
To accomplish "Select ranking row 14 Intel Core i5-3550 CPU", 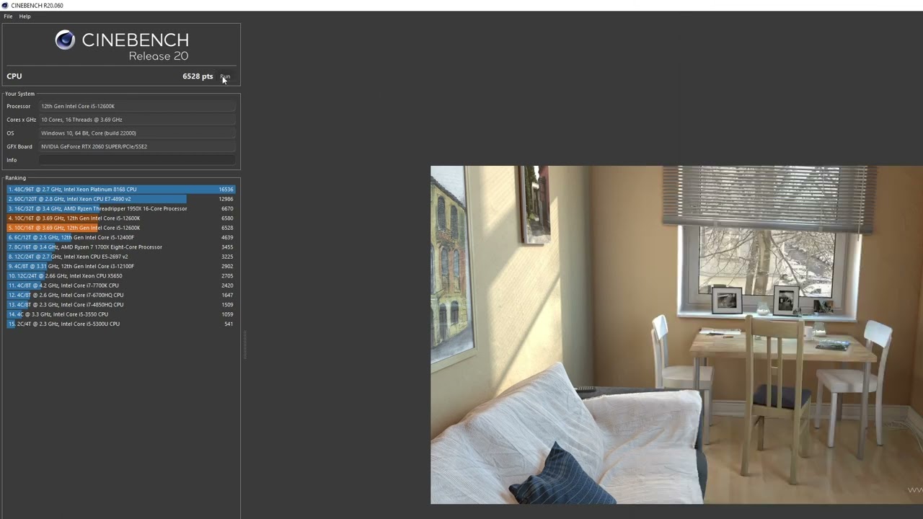I will pos(120,314).
